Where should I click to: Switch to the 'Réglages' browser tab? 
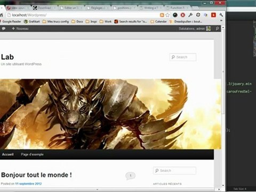(98, 8)
